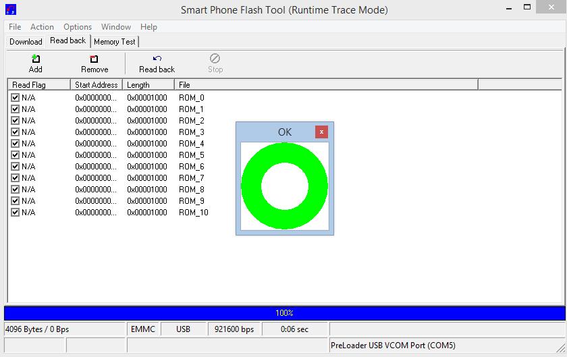Uncheck the ROM_1 read flag checkbox
Viewport: 567px width, 357px height.
tap(15, 109)
